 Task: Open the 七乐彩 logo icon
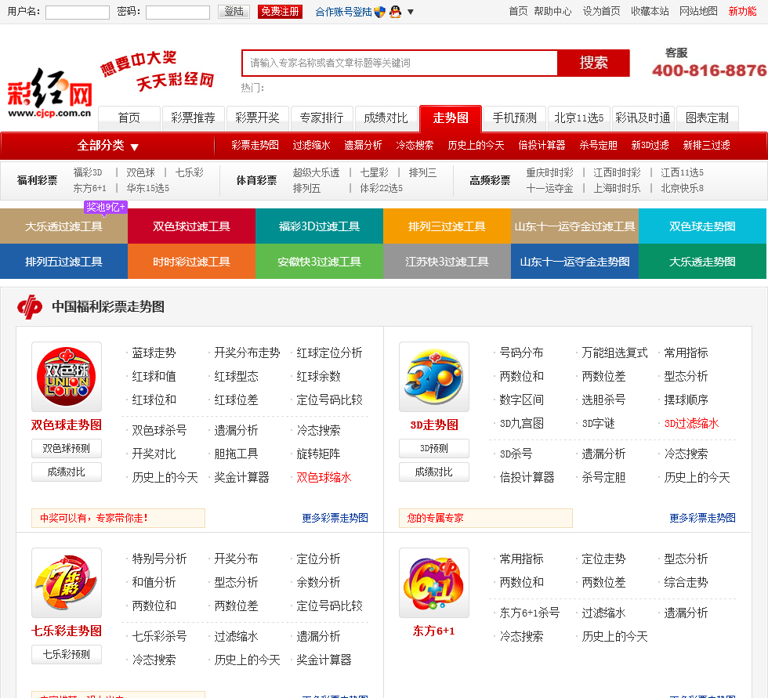tap(67, 583)
